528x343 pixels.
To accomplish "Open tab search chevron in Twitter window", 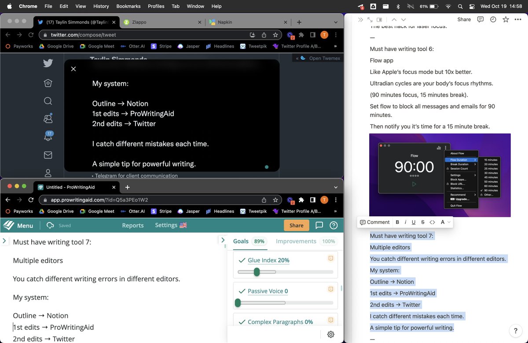I will tap(336, 22).
